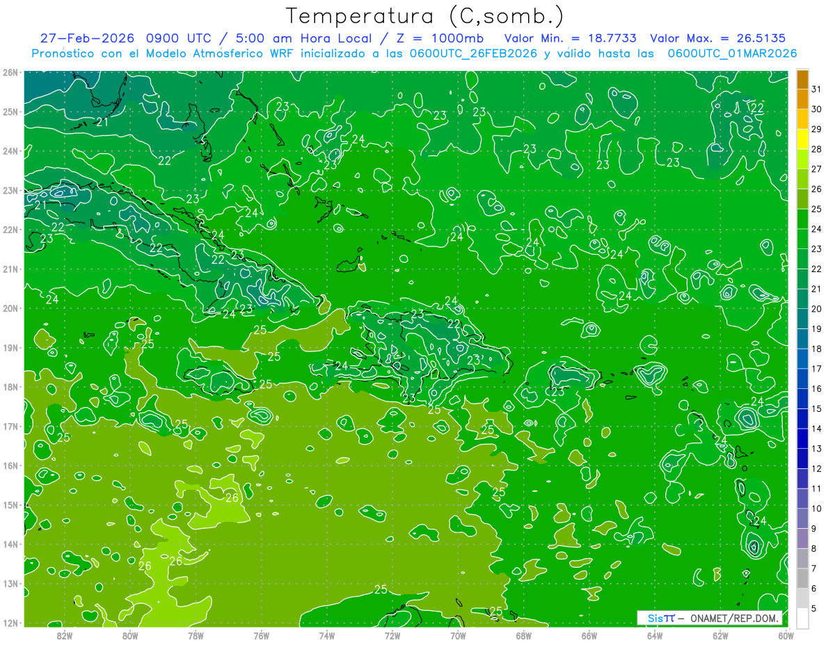The width and height of the screenshot is (835, 645).
Task: Click the '18N' latitude axis label
Action: (10, 387)
